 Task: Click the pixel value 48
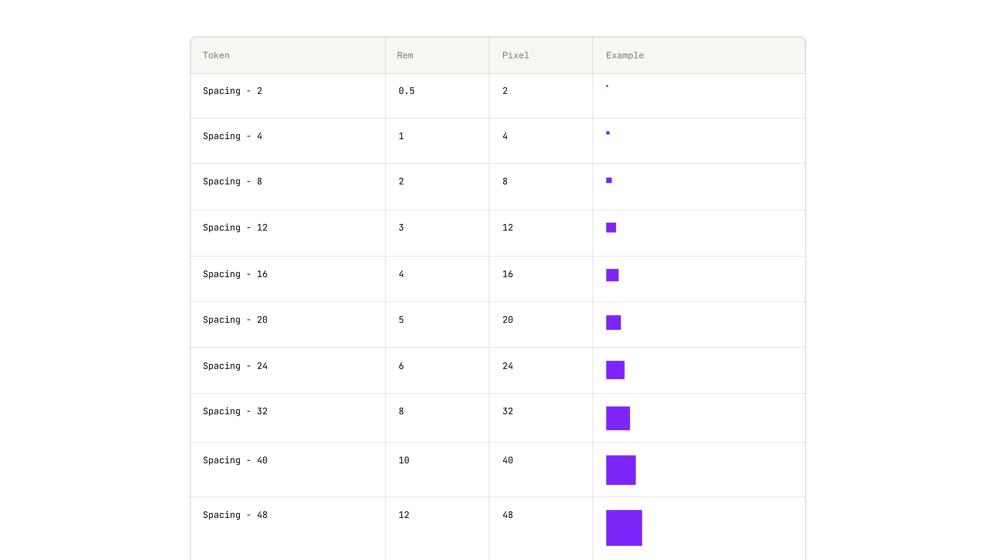click(507, 515)
